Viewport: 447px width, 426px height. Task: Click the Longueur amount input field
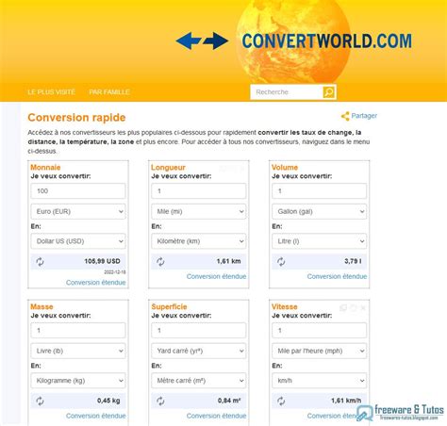click(199, 191)
